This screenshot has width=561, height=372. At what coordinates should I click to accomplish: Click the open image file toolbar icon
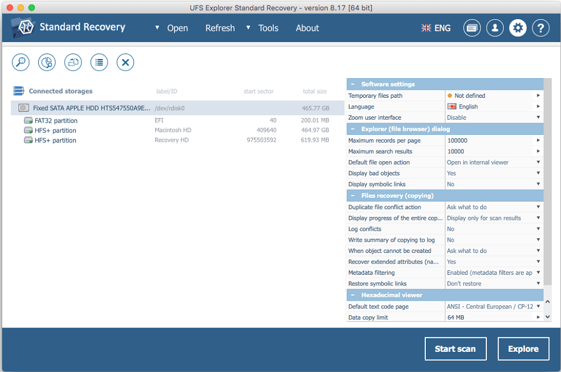(73, 62)
